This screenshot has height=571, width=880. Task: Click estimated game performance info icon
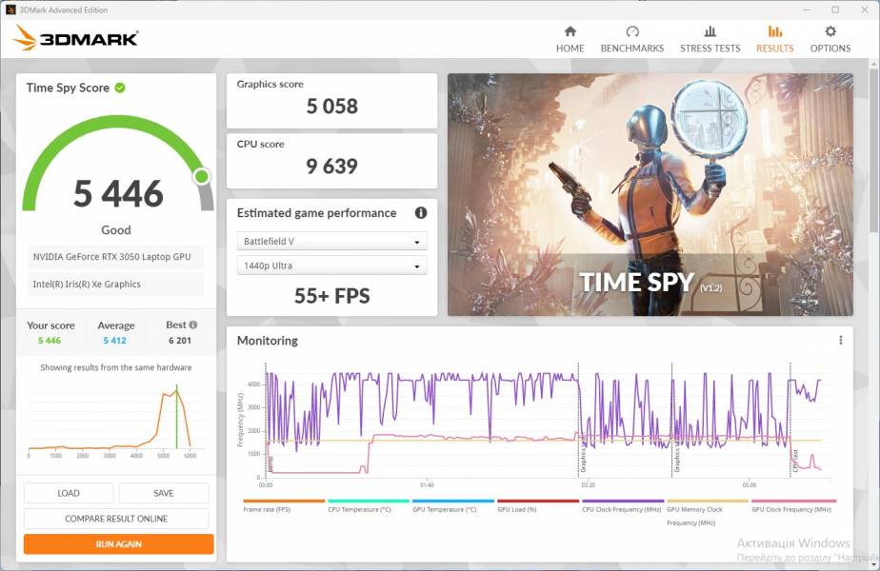[x=421, y=212]
